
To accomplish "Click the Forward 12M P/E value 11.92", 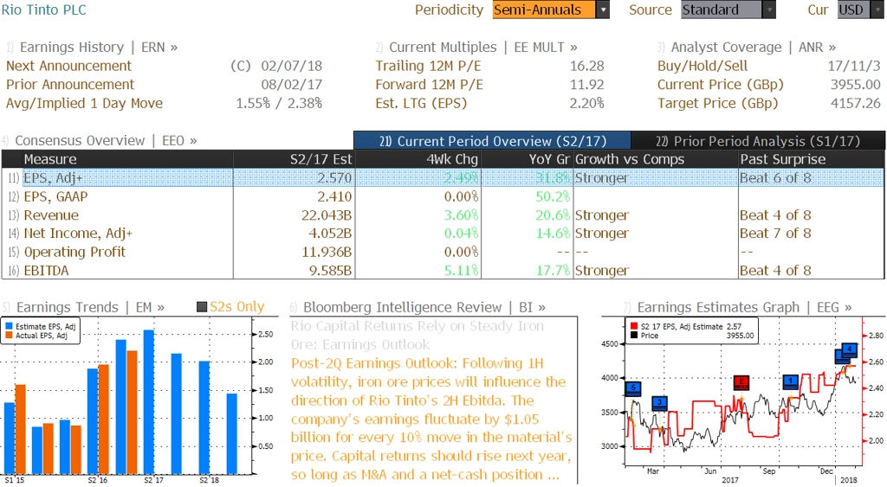I will tap(587, 85).
